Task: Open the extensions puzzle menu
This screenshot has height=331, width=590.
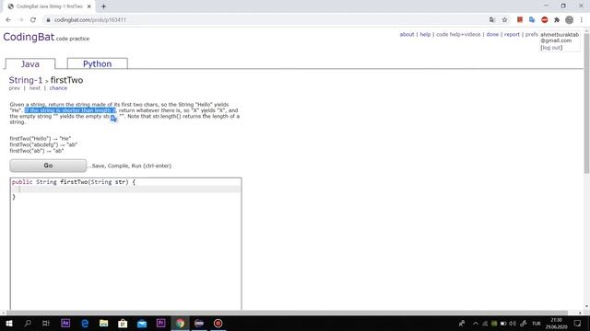Action: (557, 20)
